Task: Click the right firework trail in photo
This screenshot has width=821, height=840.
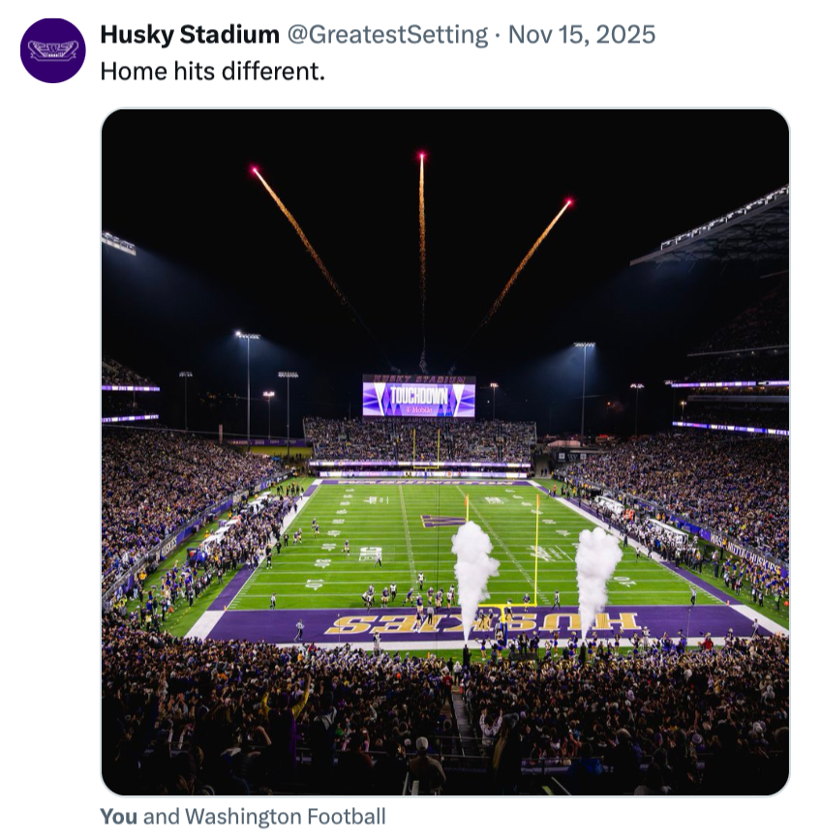Action: click(528, 256)
